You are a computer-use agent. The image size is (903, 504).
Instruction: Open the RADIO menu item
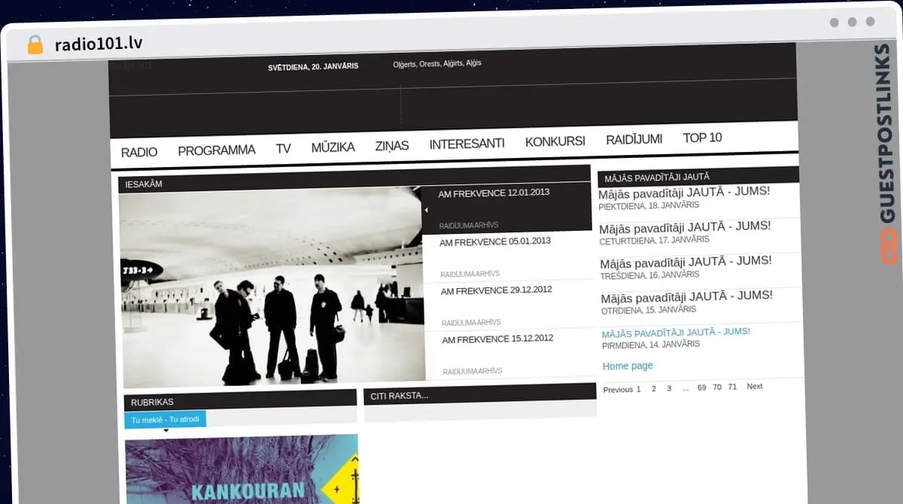click(x=139, y=152)
